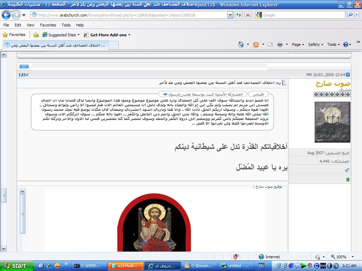This screenshot has width=362, height=271.
Task: Click the status bar popup blocker icon
Action: click(x=236, y=257)
